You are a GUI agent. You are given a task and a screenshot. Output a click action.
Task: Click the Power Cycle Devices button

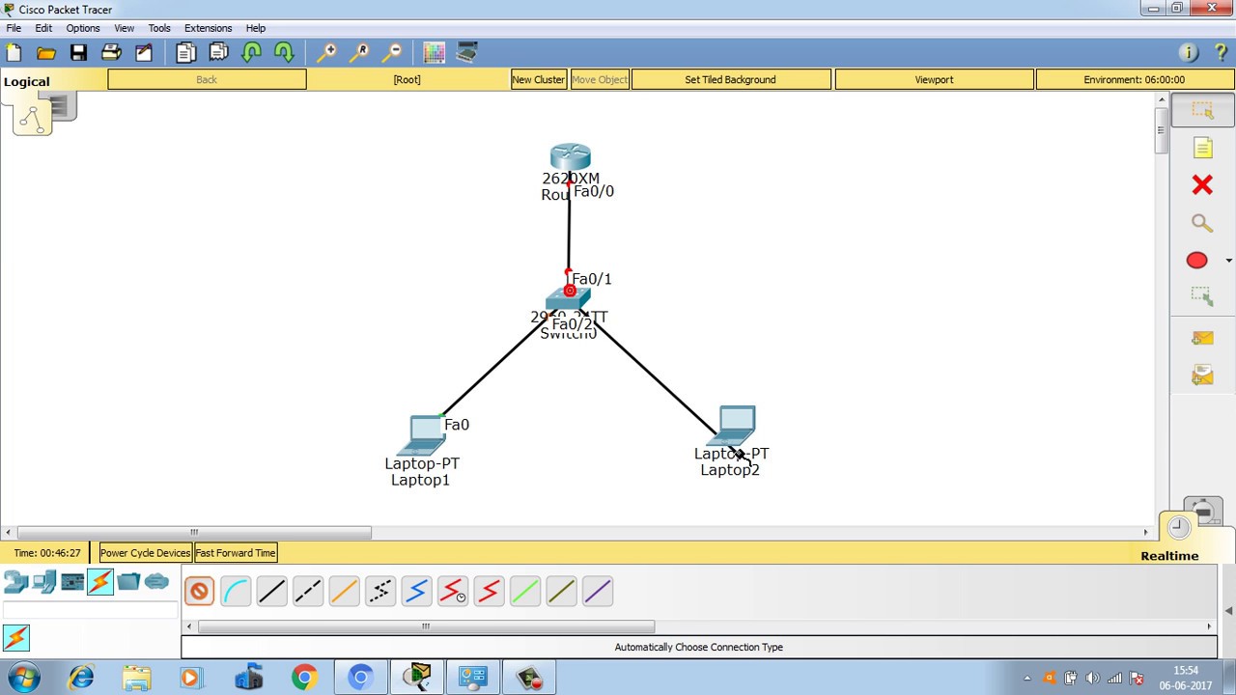pyautogui.click(x=146, y=553)
